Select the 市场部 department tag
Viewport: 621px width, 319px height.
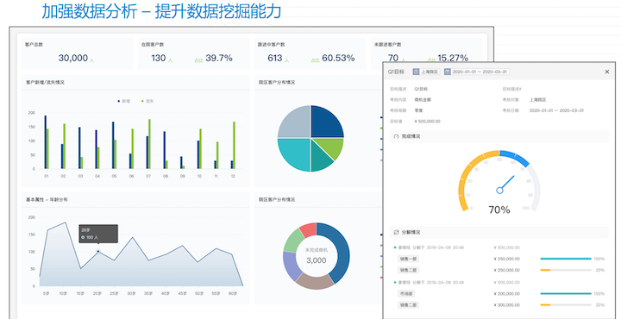click(406, 294)
